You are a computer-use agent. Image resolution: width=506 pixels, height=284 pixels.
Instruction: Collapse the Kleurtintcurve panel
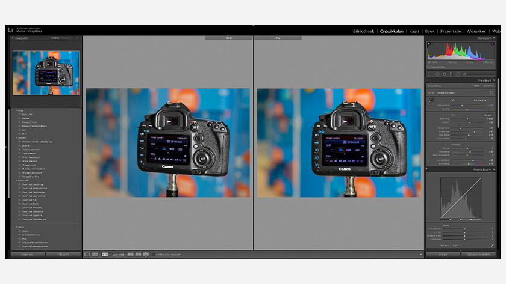[494, 169]
